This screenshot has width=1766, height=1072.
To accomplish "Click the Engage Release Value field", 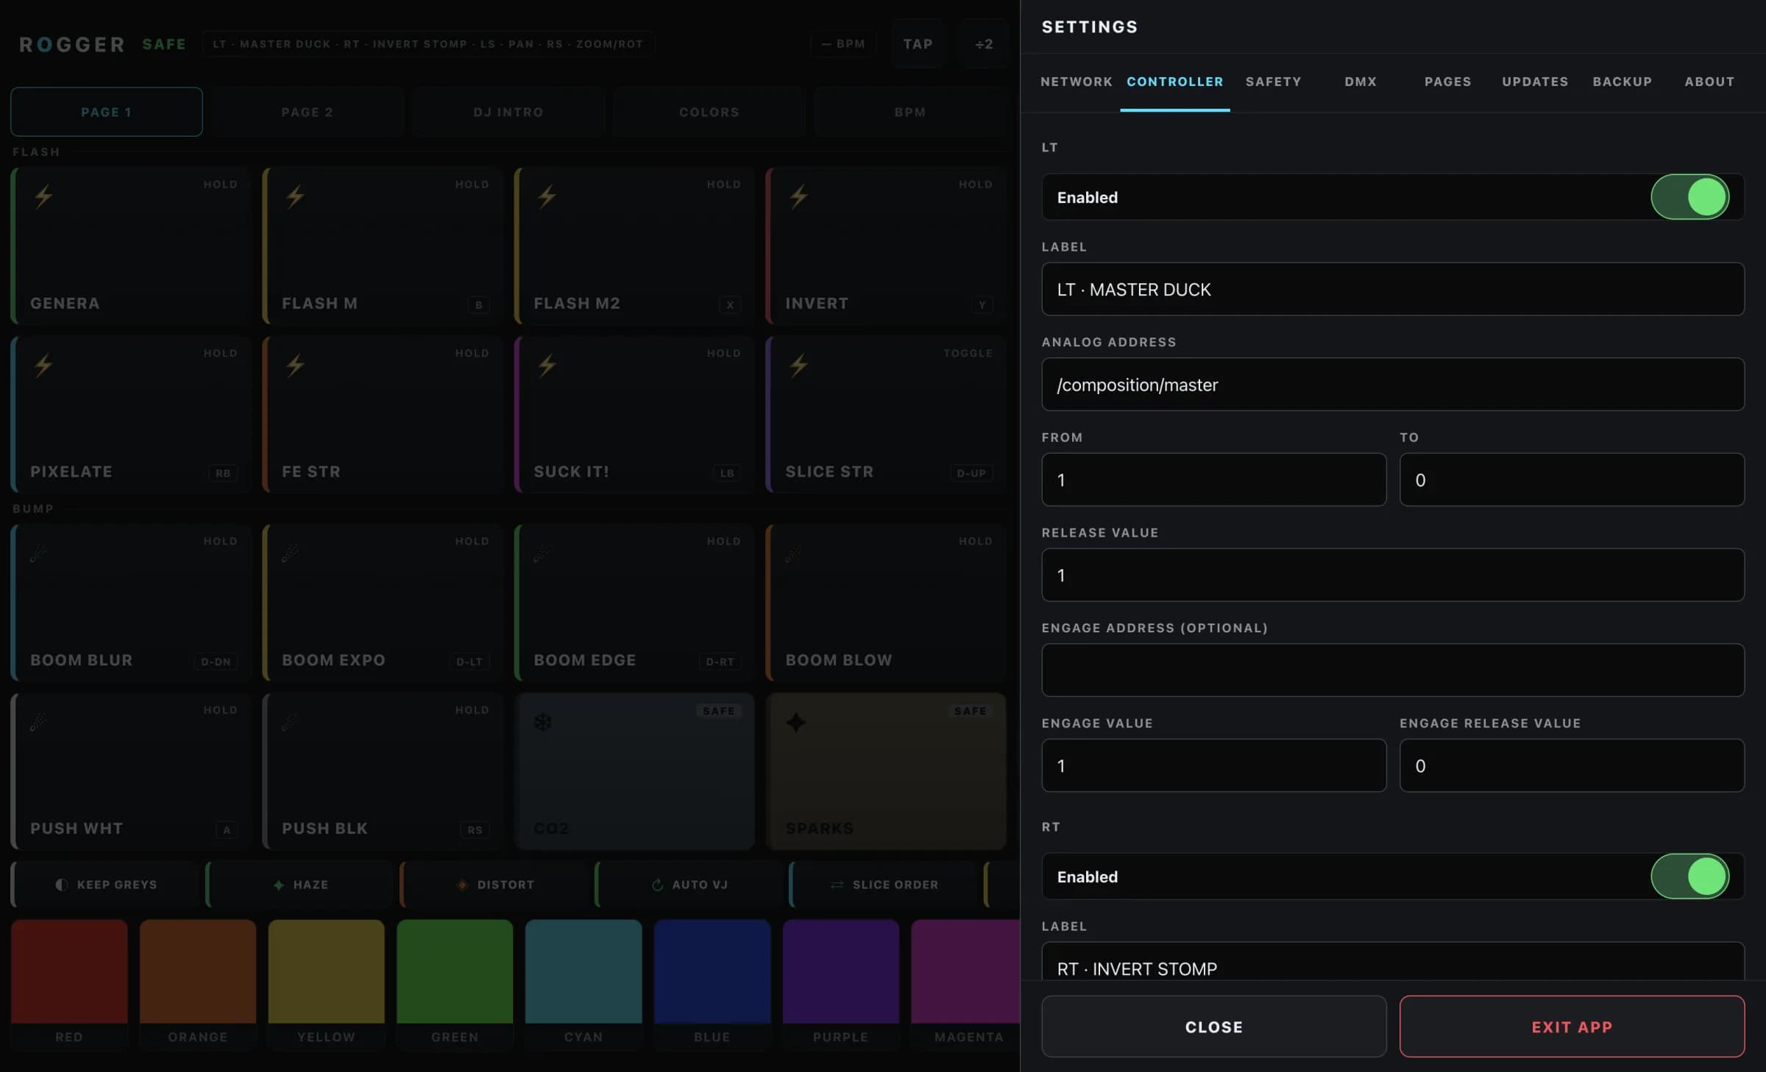I will click(1572, 765).
